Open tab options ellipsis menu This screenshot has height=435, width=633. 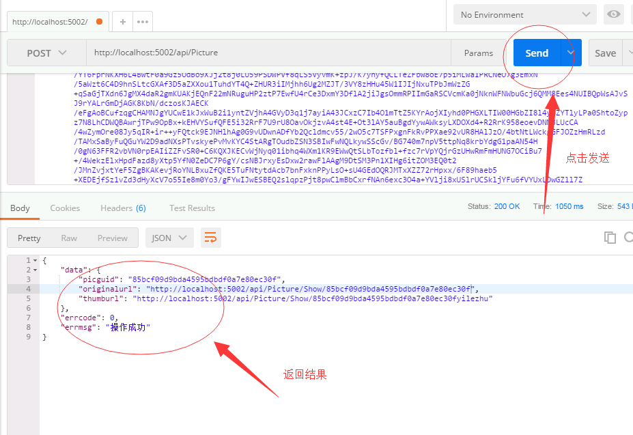click(x=143, y=22)
